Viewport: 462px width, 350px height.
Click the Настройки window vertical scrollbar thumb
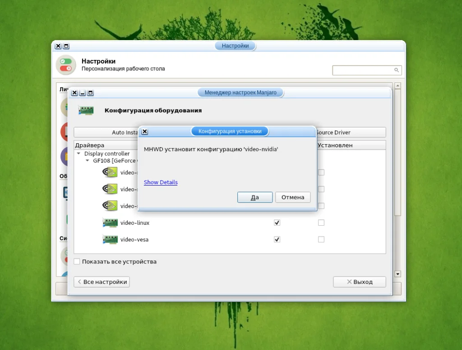coord(398,153)
